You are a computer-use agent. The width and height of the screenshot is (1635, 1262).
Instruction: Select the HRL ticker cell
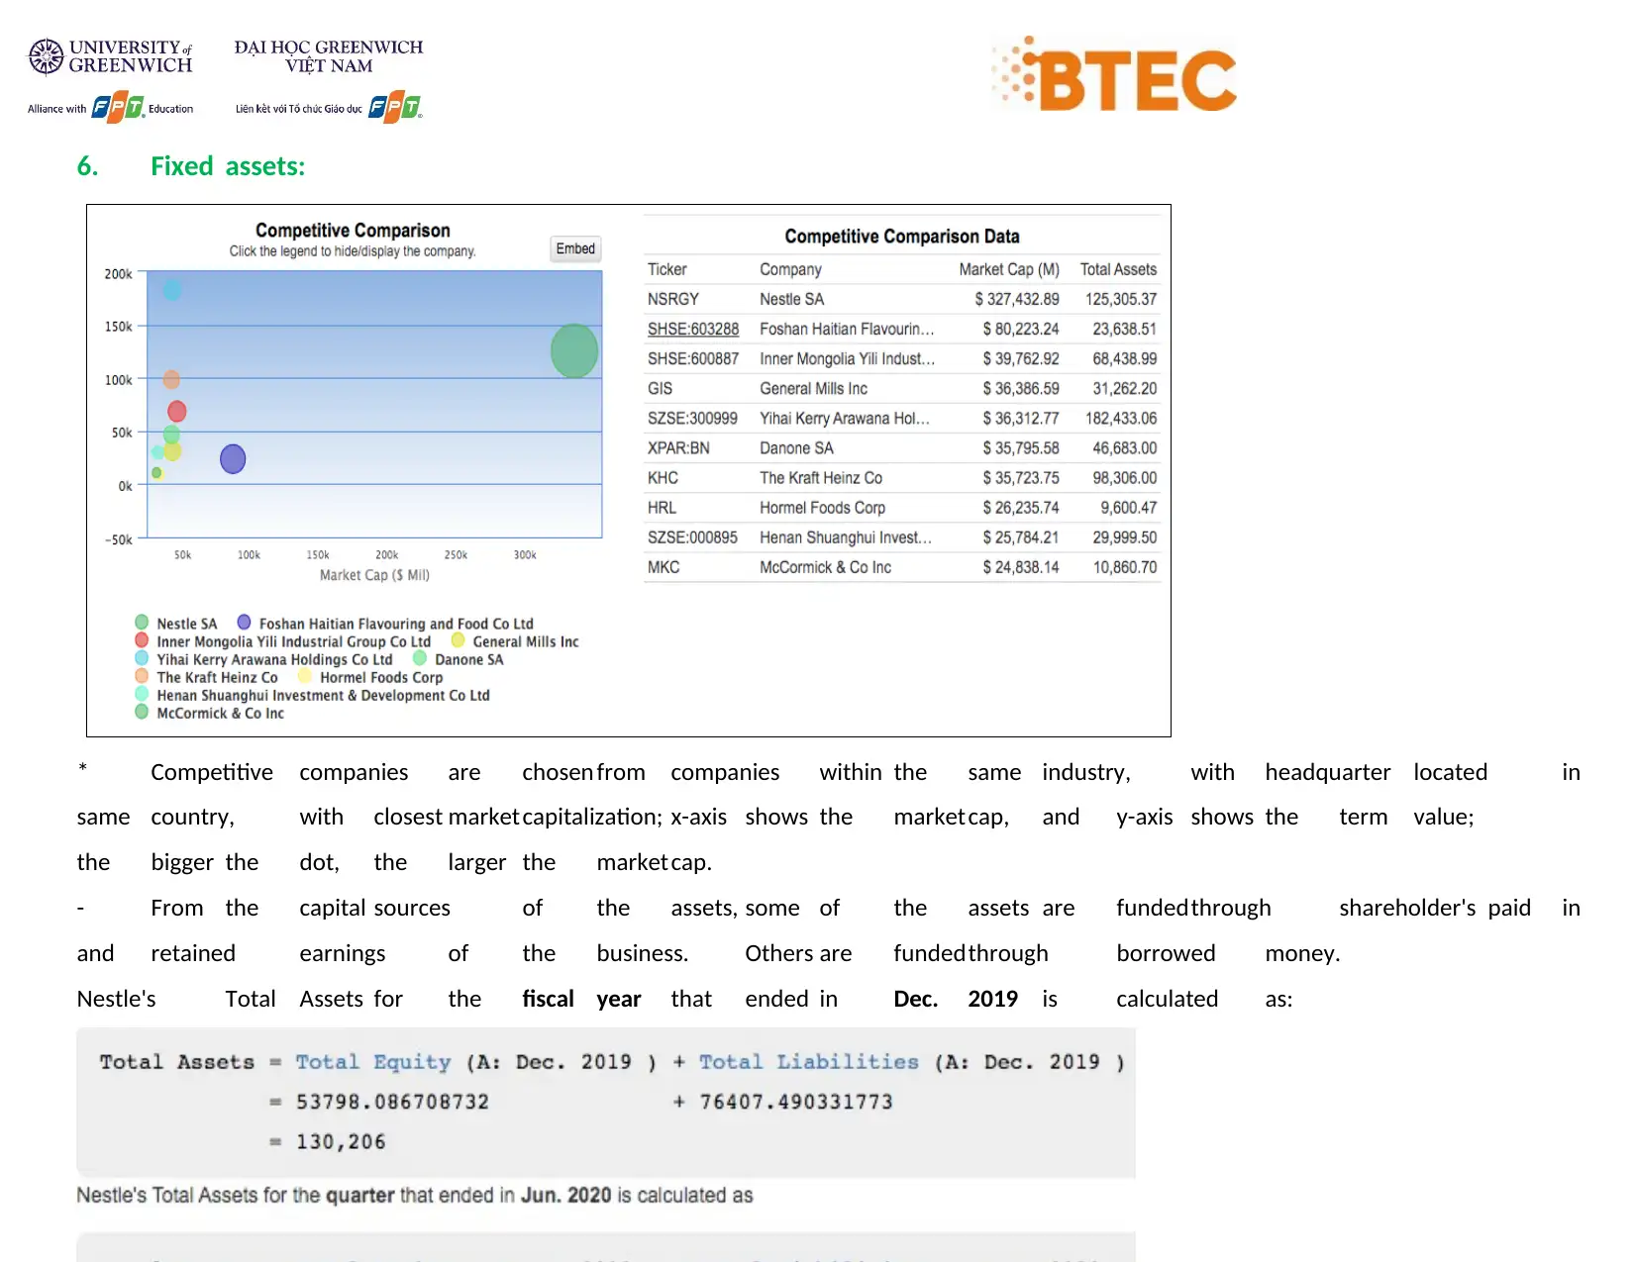point(663,508)
